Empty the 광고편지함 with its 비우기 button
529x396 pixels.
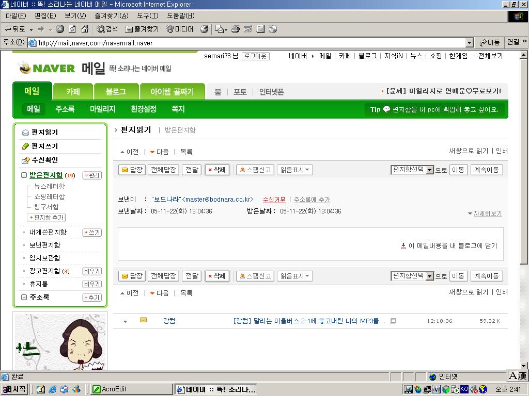(x=92, y=271)
